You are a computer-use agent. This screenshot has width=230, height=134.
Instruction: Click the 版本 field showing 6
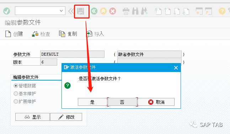click(x=49, y=62)
